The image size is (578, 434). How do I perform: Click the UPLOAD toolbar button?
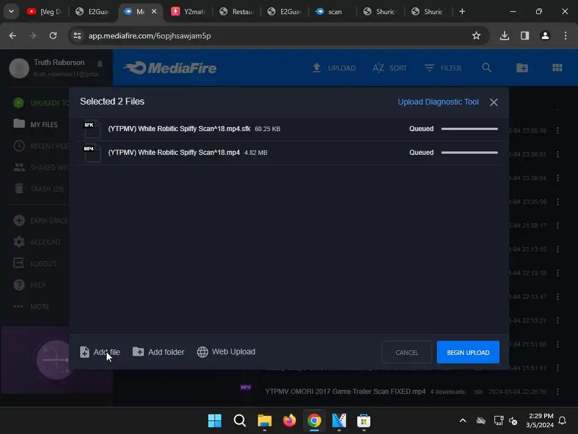(334, 68)
